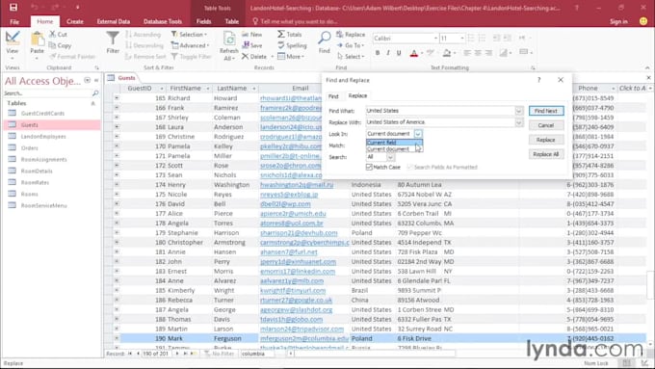This screenshot has height=369, width=655.
Task: Click the Find Next button
Action: pyautogui.click(x=546, y=111)
